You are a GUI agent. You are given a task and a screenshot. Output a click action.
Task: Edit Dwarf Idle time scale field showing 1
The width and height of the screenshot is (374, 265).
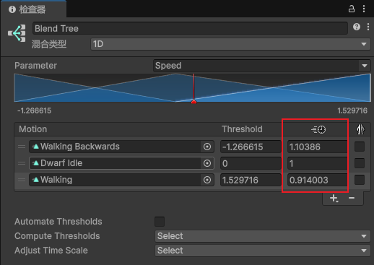point(317,163)
